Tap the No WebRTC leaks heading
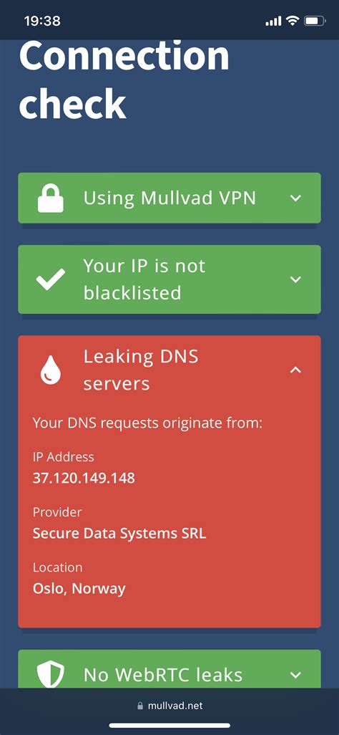This screenshot has width=339, height=735. pyautogui.click(x=163, y=675)
